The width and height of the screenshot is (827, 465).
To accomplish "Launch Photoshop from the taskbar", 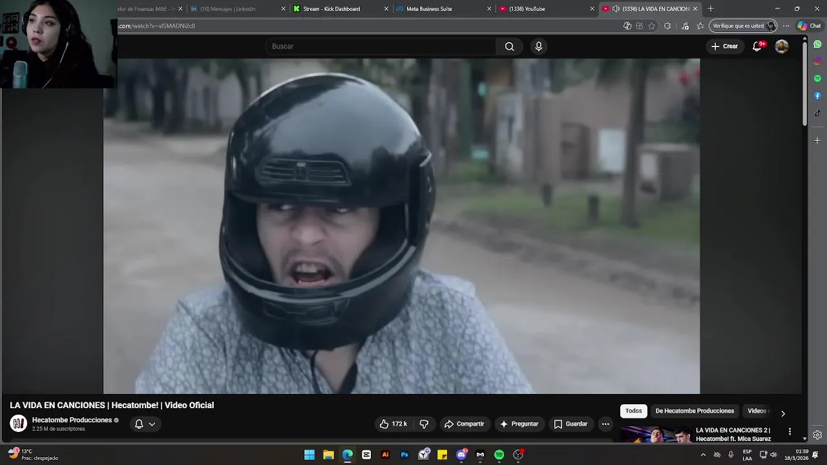I will point(404,455).
